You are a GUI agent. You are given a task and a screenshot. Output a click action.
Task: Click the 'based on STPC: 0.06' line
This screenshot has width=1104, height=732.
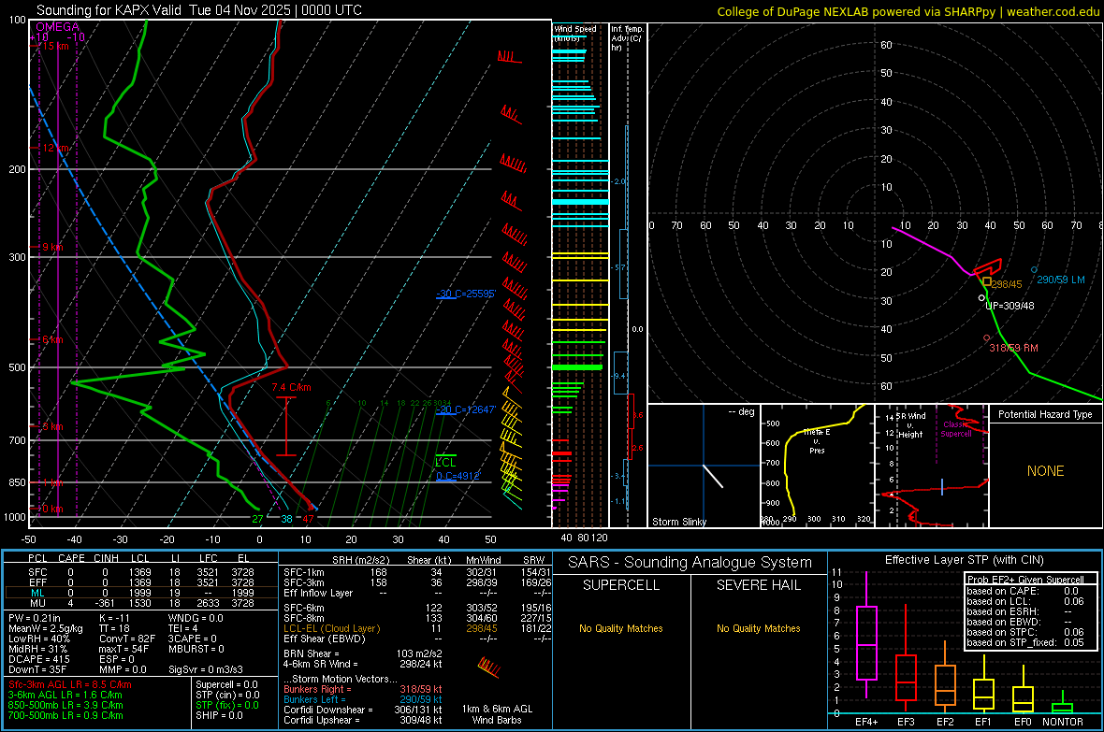point(1025,632)
